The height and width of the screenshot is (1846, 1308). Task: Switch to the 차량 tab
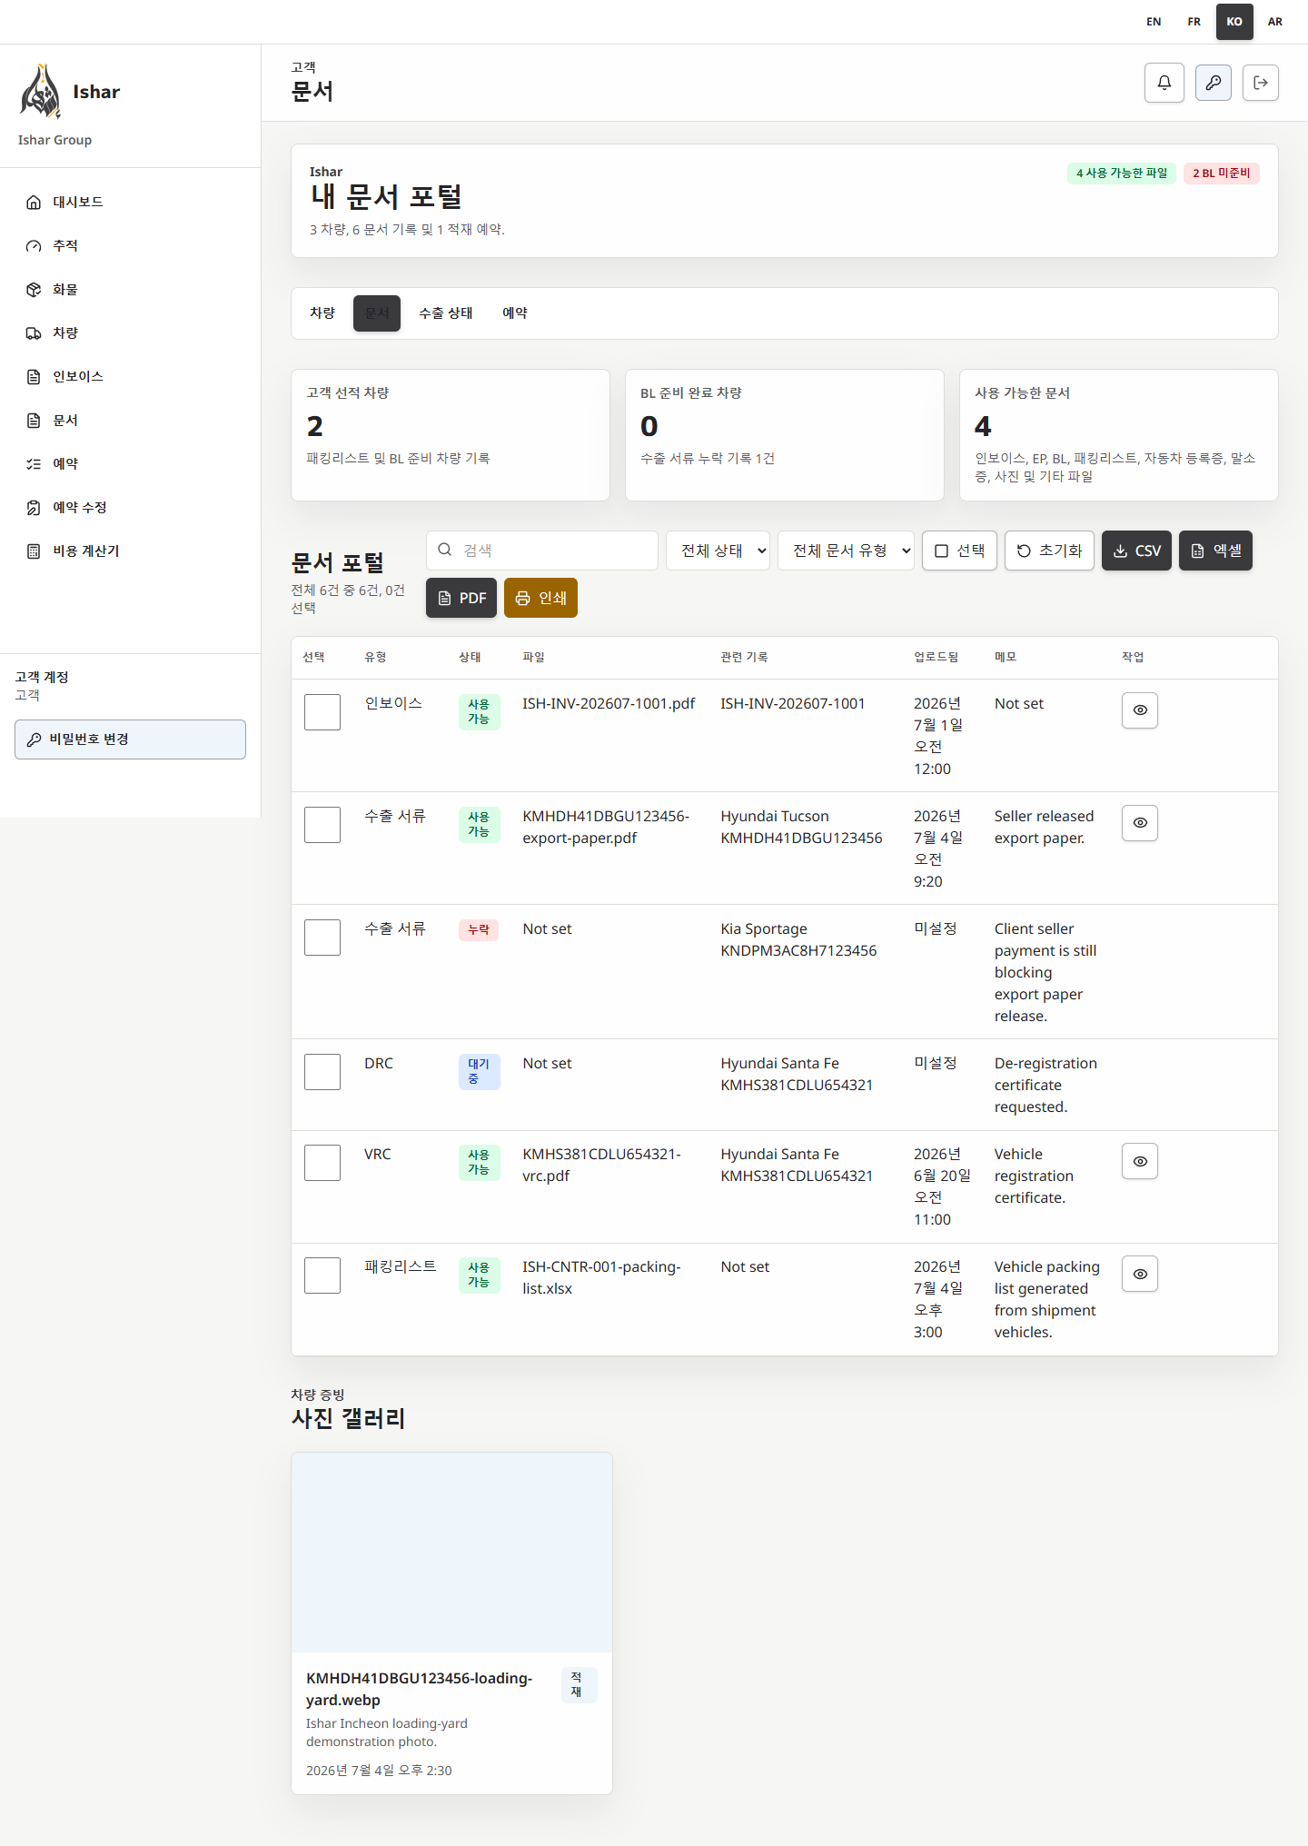point(322,313)
